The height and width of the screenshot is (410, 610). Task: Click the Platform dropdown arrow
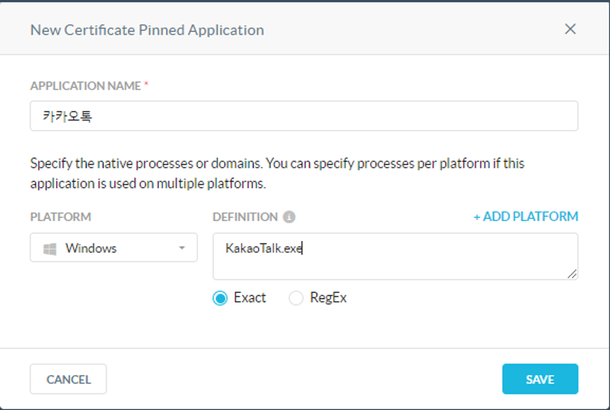click(x=182, y=248)
